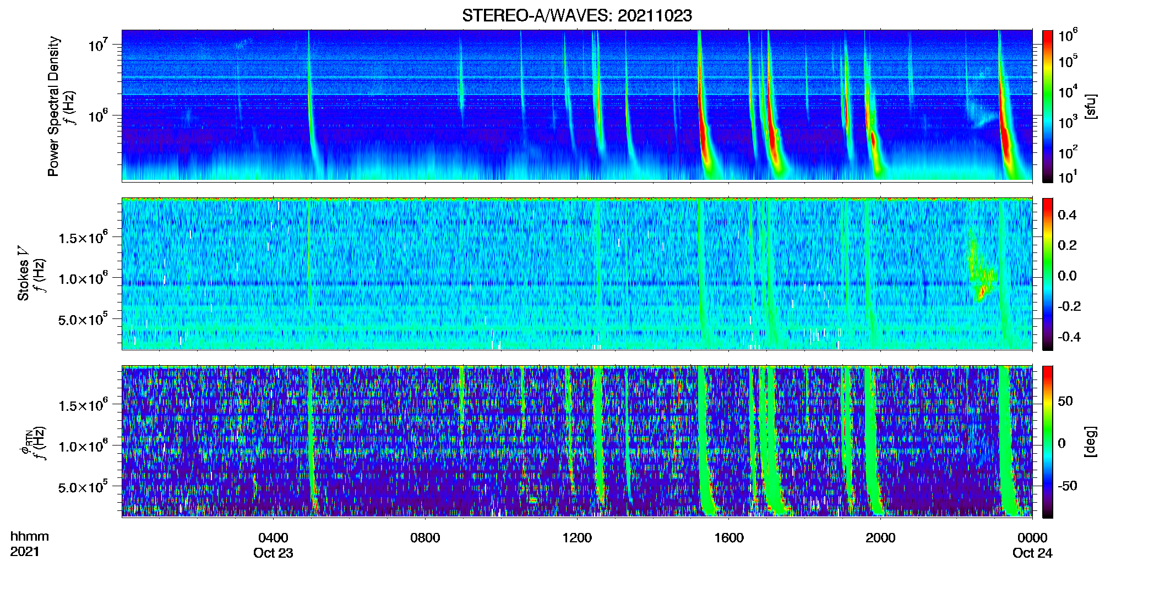Select the Oct 23 date label
The image size is (1154, 594).
[x=273, y=553]
